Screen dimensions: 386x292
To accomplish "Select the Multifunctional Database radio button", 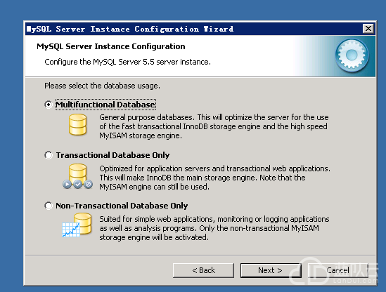I will pos(49,105).
